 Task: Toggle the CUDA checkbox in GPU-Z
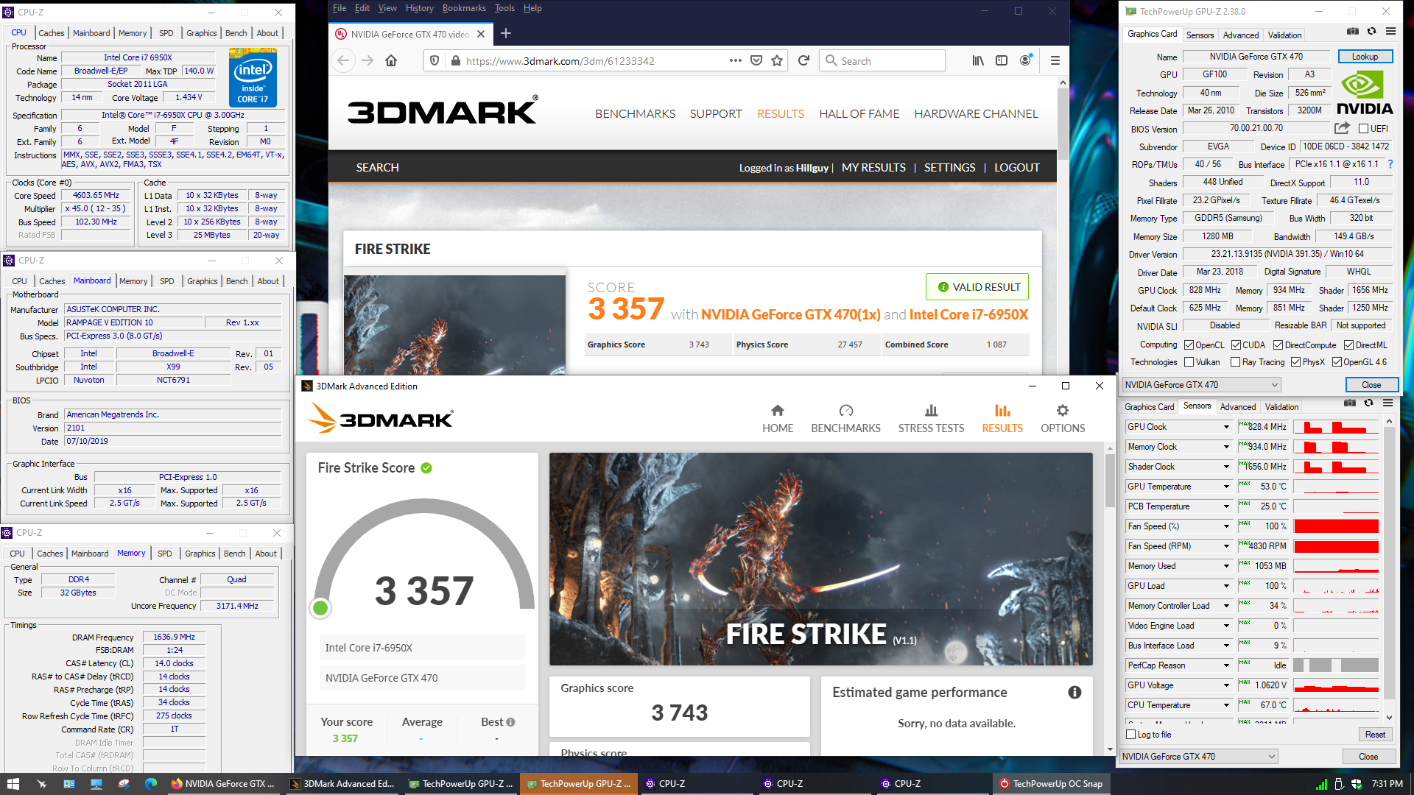(1236, 345)
